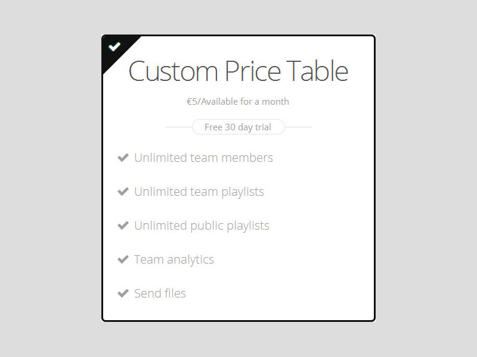
Task: Choose the Unlimited public playlists feature text
Action: [202, 226]
